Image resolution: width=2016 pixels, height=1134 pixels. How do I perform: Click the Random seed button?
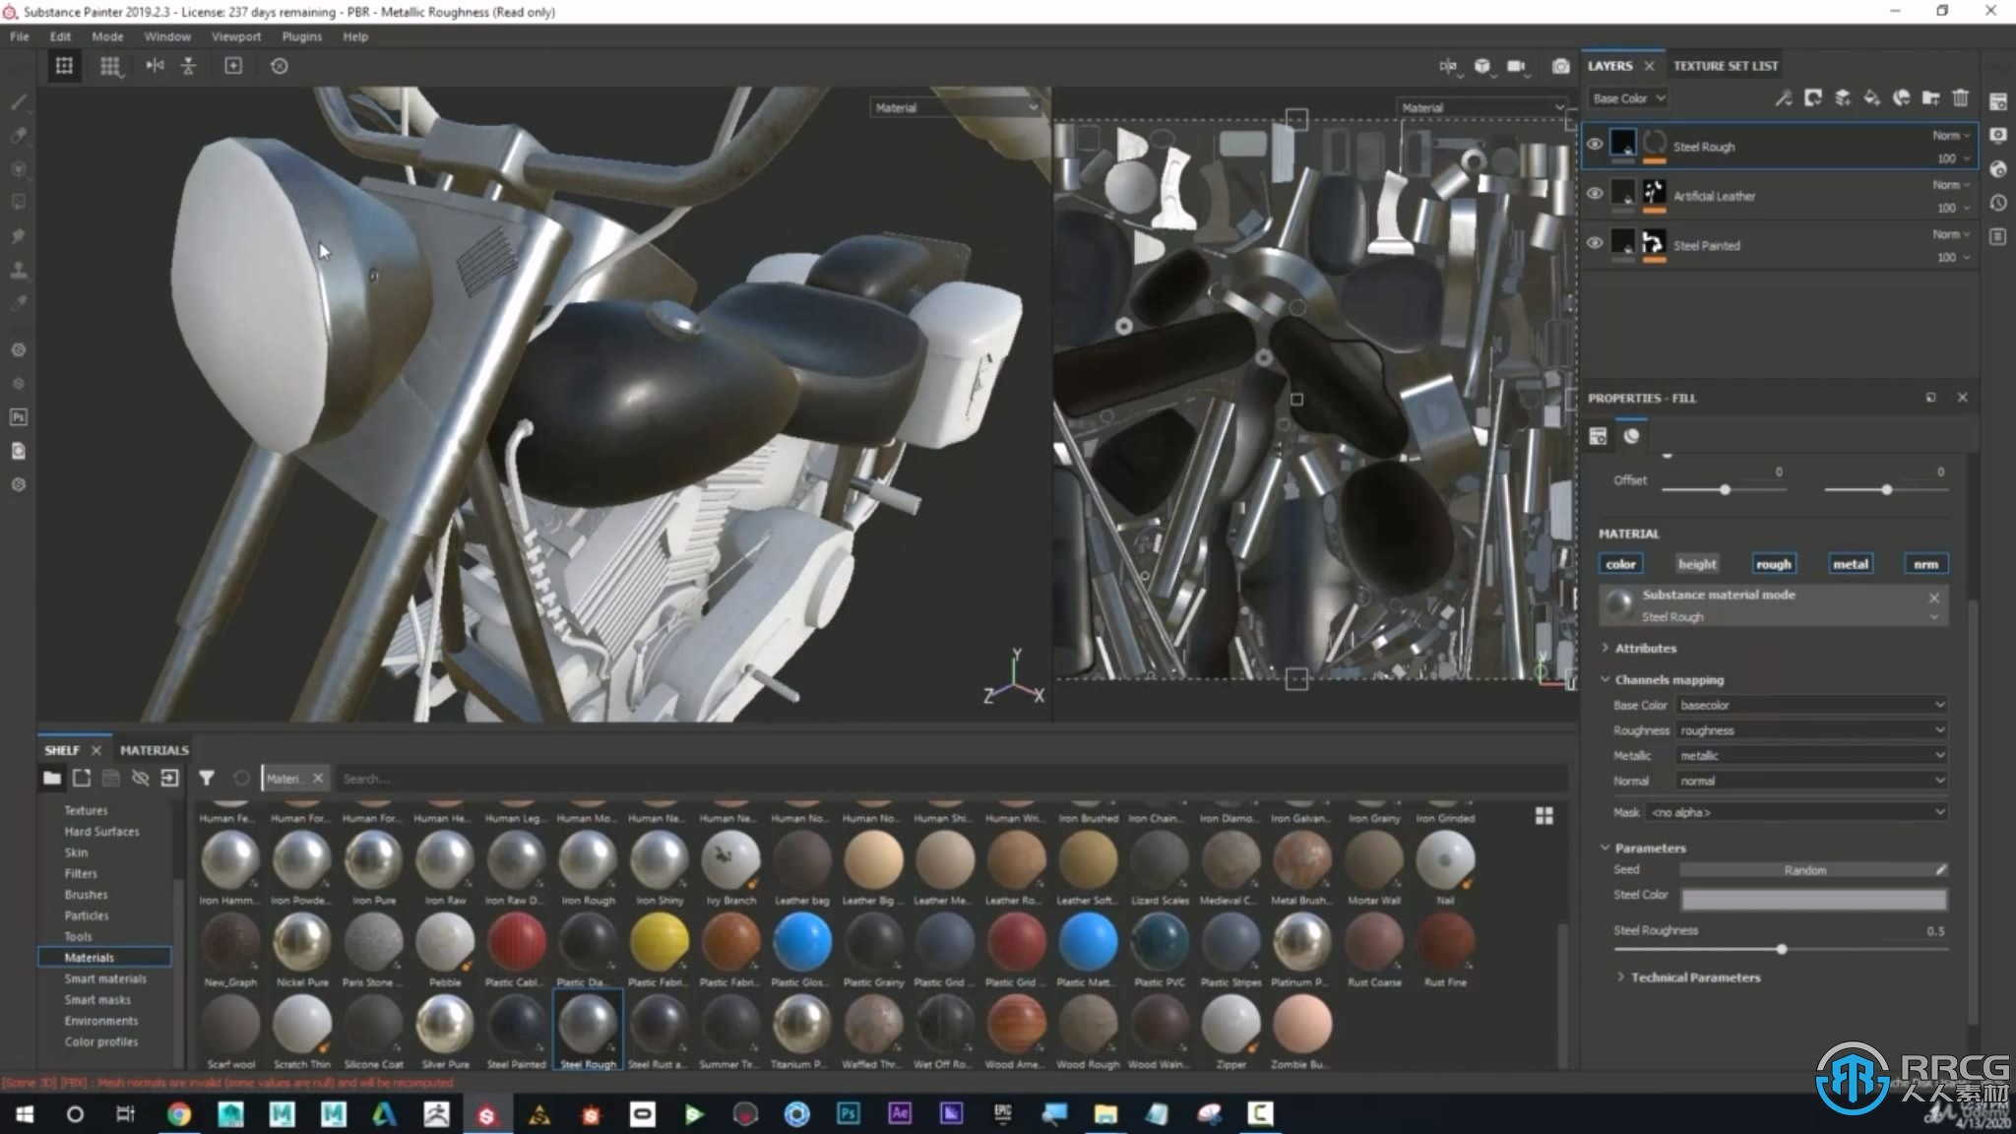1804,870
